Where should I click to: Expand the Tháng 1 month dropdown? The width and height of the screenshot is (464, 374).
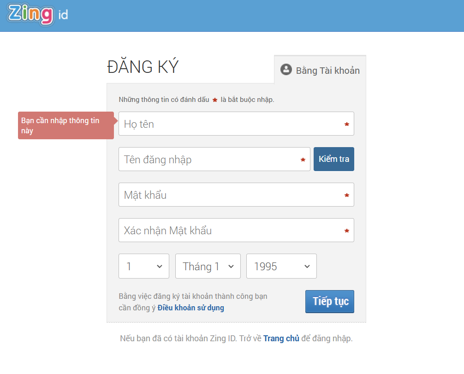click(x=208, y=266)
